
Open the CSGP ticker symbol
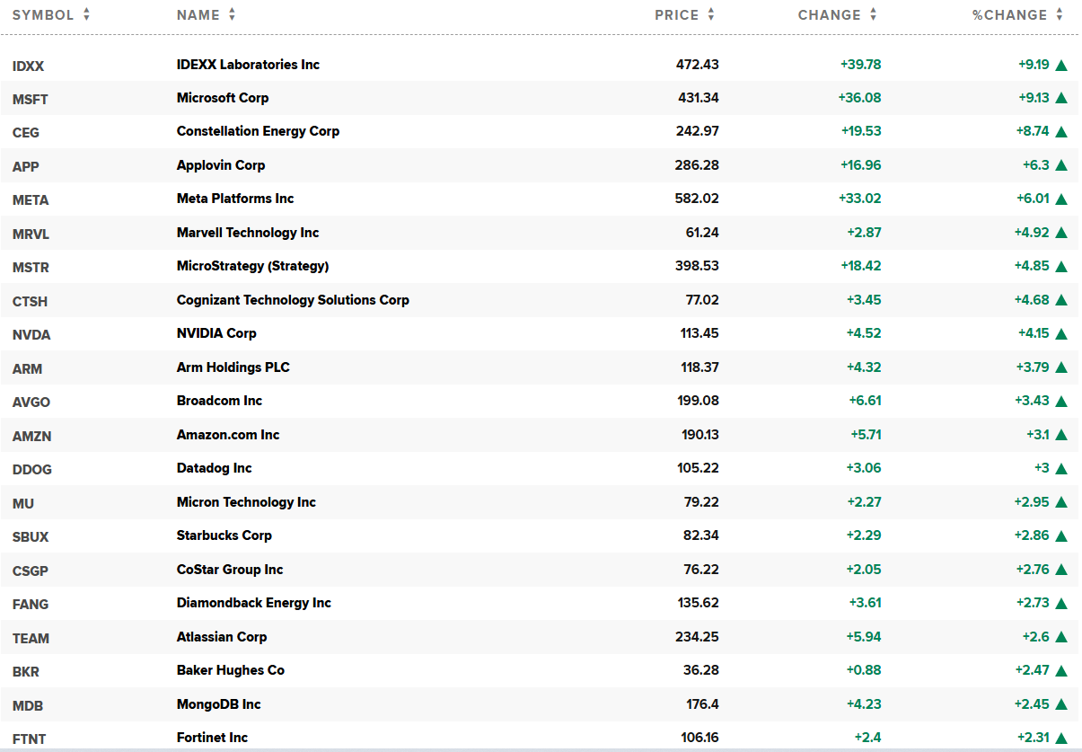pyautogui.click(x=31, y=571)
